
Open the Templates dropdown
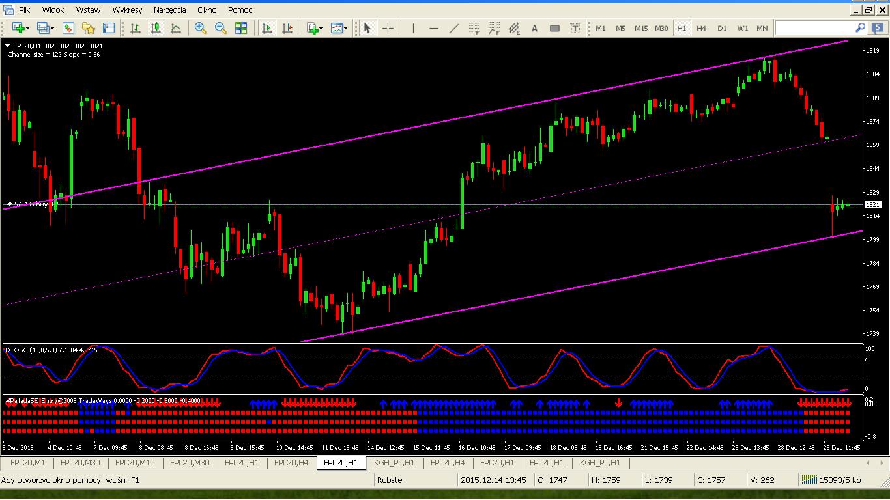click(x=339, y=28)
